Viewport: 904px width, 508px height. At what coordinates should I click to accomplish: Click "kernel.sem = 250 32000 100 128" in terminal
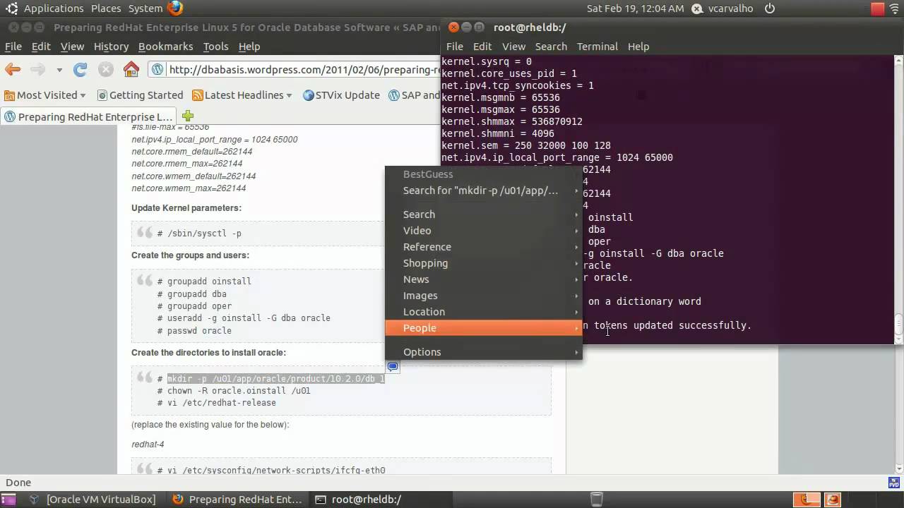[526, 145]
